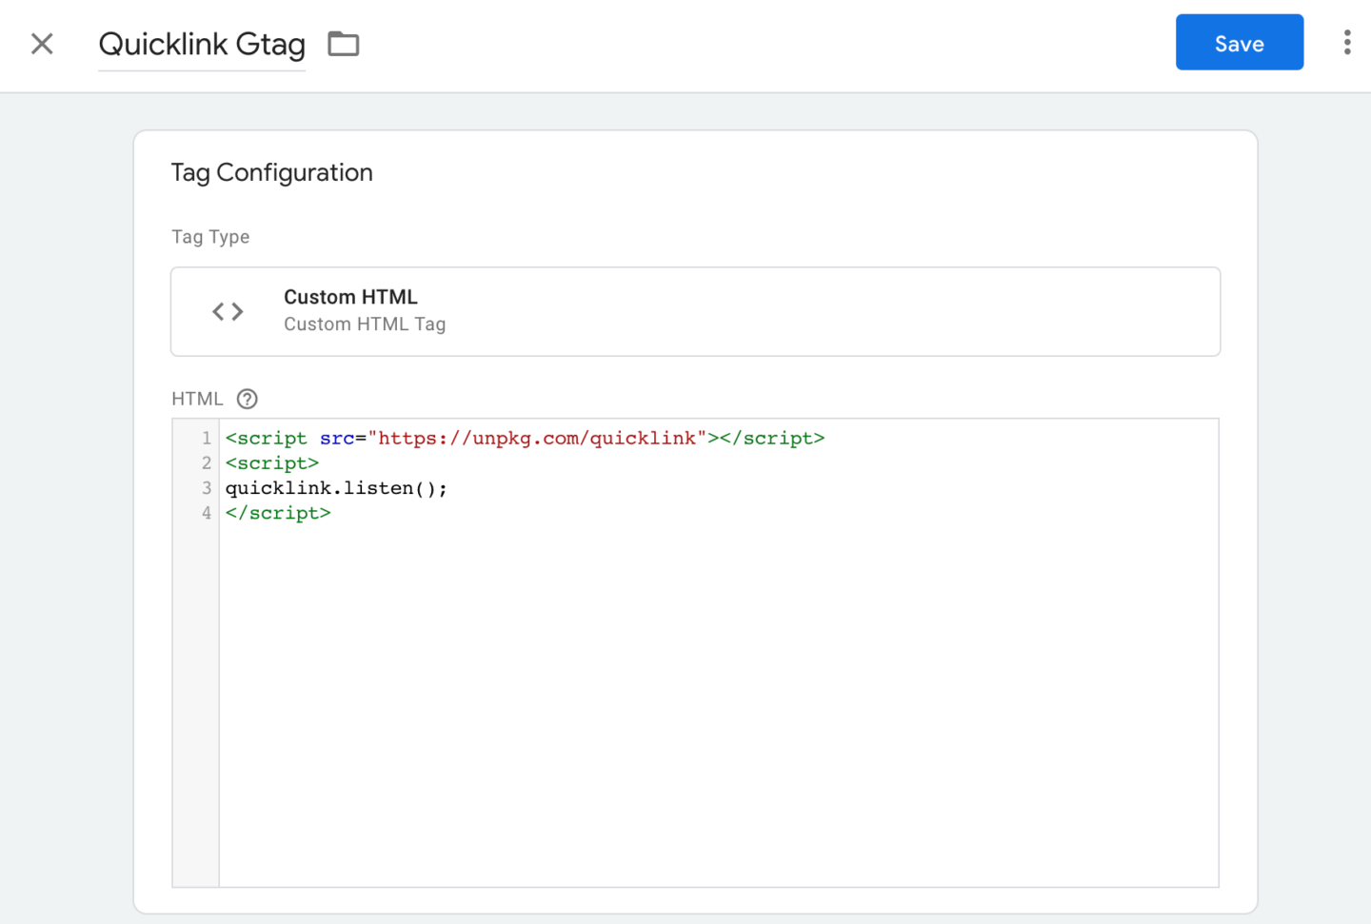The width and height of the screenshot is (1371, 924).
Task: Click the HTML field label
Action: click(197, 399)
